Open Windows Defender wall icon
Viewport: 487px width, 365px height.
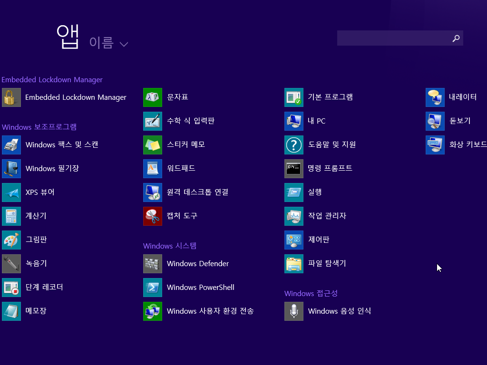pyautogui.click(x=153, y=263)
